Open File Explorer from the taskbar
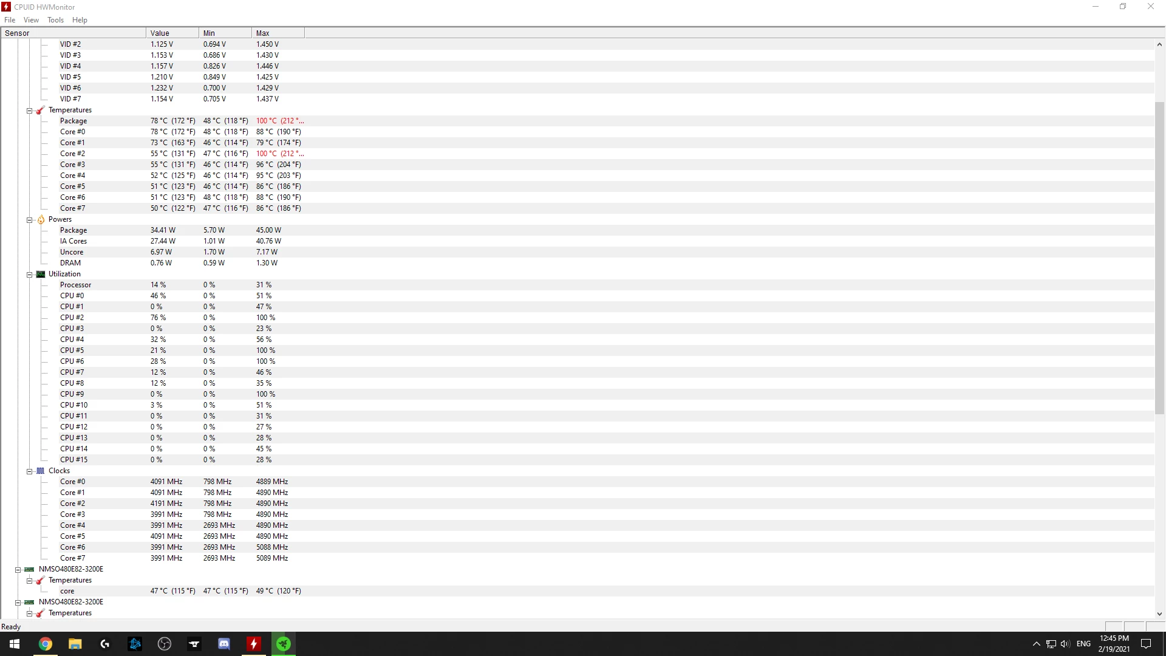Screen dimensions: 1166x656 (75, 644)
